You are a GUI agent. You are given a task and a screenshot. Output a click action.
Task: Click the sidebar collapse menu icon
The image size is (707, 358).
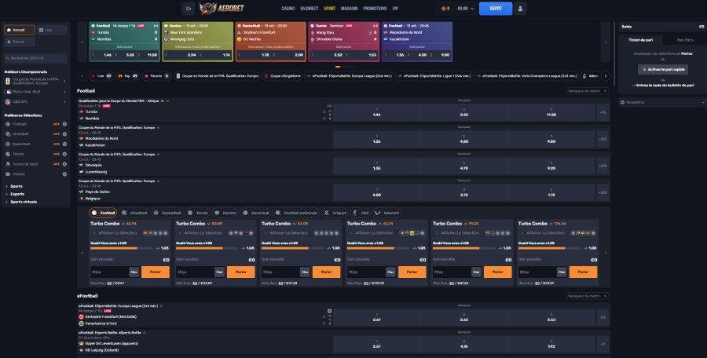(188, 9)
